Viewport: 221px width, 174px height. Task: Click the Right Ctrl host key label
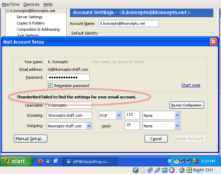pyautogui.click(x=203, y=170)
